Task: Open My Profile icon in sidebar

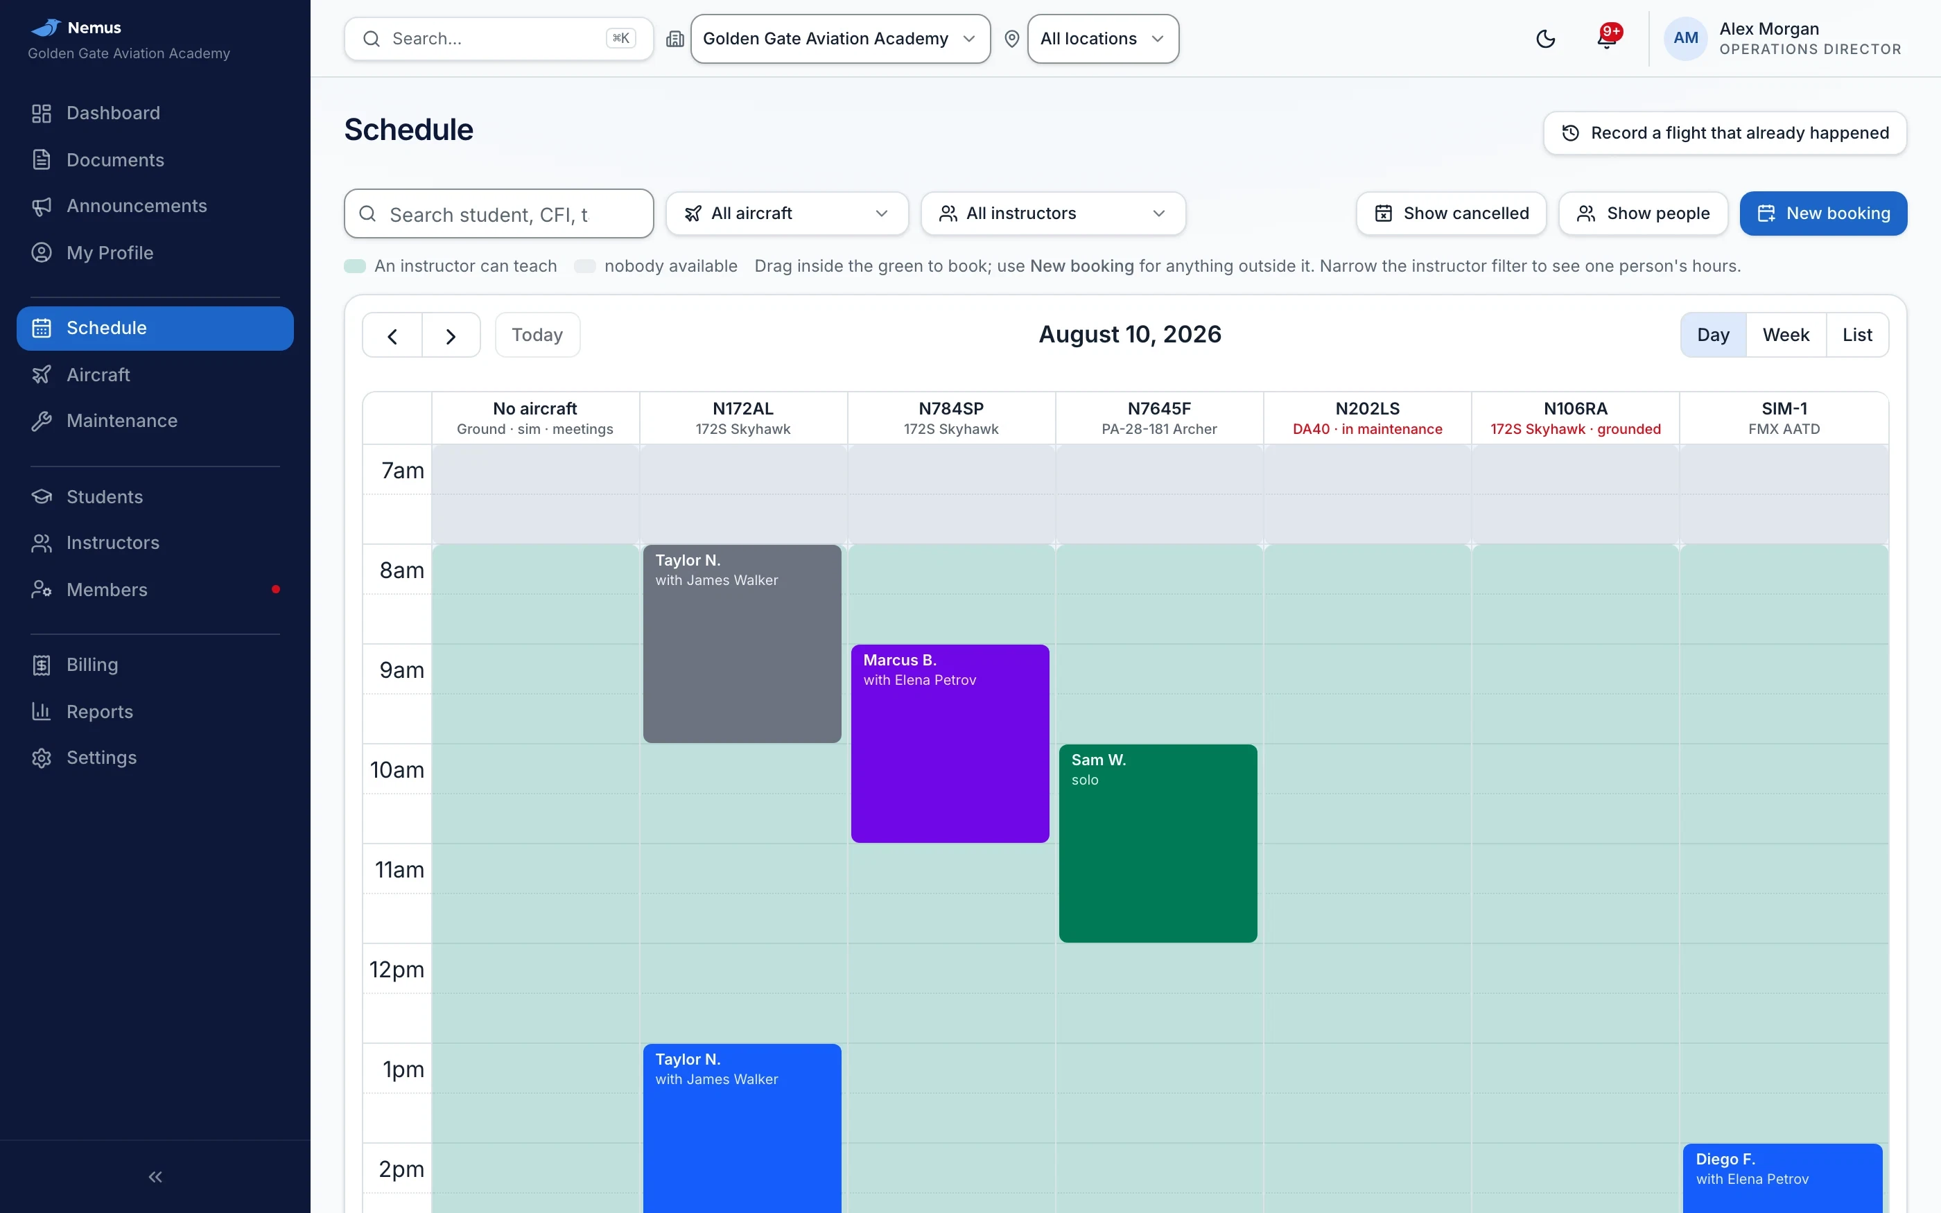Action: point(42,253)
